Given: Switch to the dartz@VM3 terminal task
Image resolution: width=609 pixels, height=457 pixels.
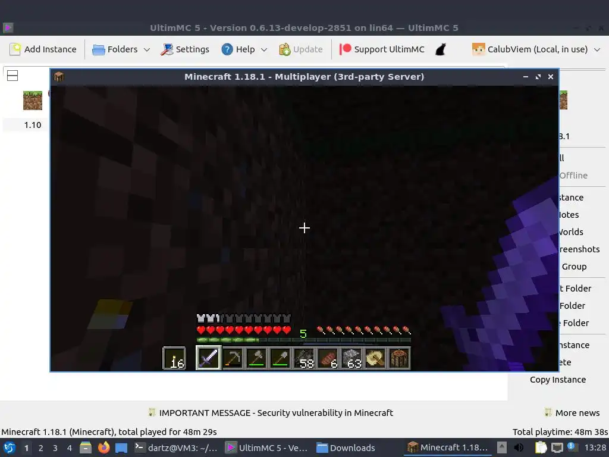Looking at the screenshot, I should pyautogui.click(x=176, y=447).
